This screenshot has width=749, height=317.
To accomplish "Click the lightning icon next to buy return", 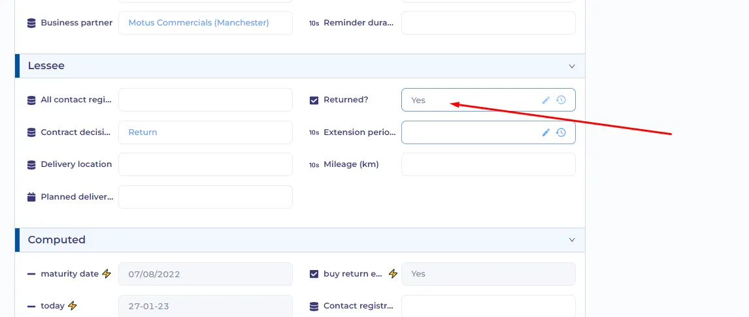I will tap(393, 274).
